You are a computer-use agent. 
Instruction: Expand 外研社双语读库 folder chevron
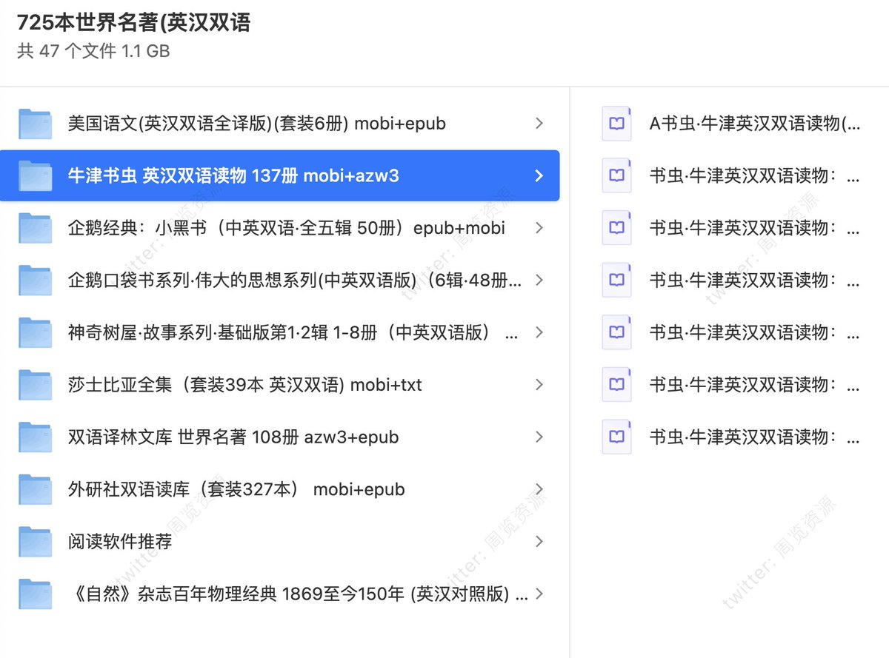(x=539, y=489)
